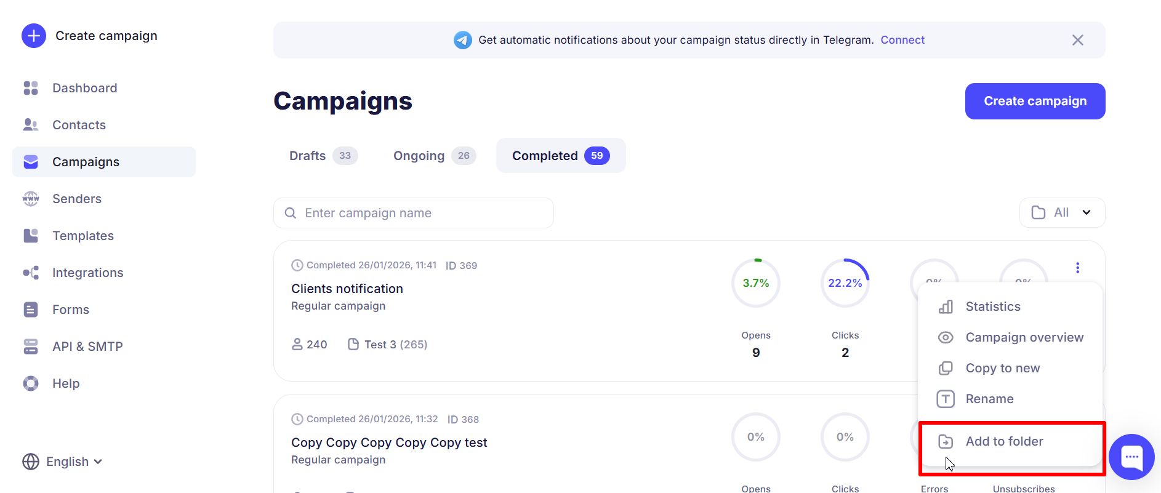Navigate to Integrations

tap(87, 273)
